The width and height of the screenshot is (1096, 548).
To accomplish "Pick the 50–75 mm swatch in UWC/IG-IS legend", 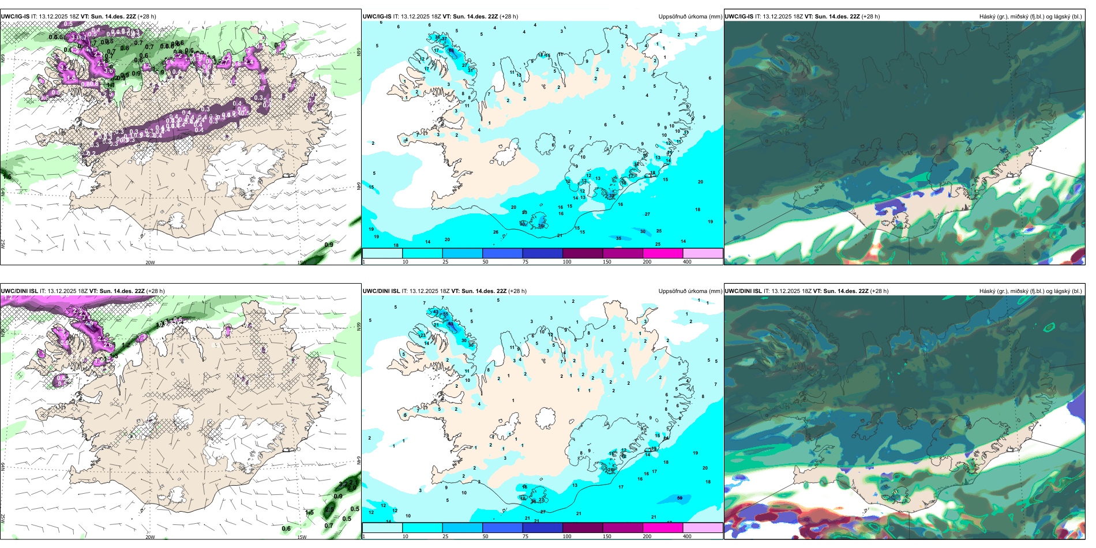I will [502, 253].
